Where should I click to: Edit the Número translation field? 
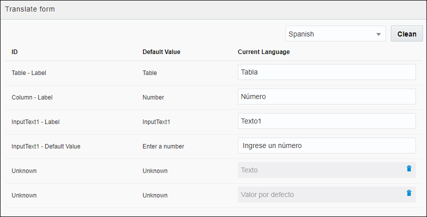click(x=327, y=96)
